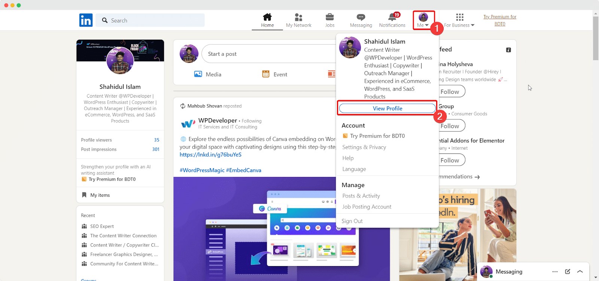Focus the Search input field

tap(150, 20)
